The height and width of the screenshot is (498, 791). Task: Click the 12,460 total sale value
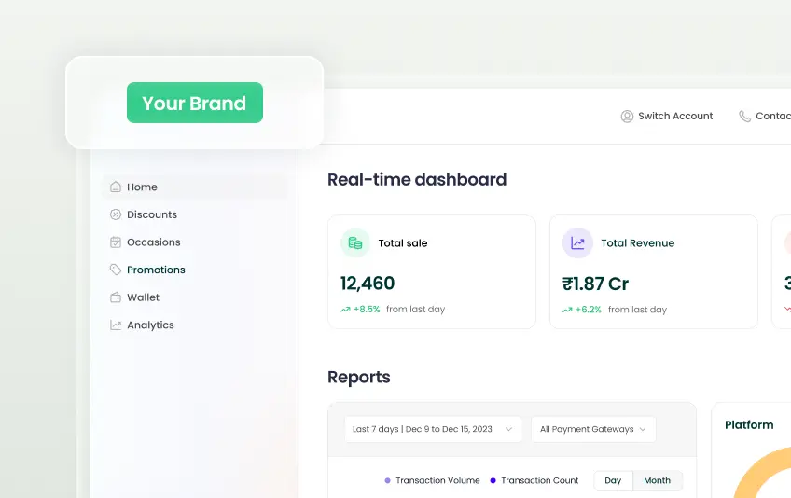[x=368, y=284]
